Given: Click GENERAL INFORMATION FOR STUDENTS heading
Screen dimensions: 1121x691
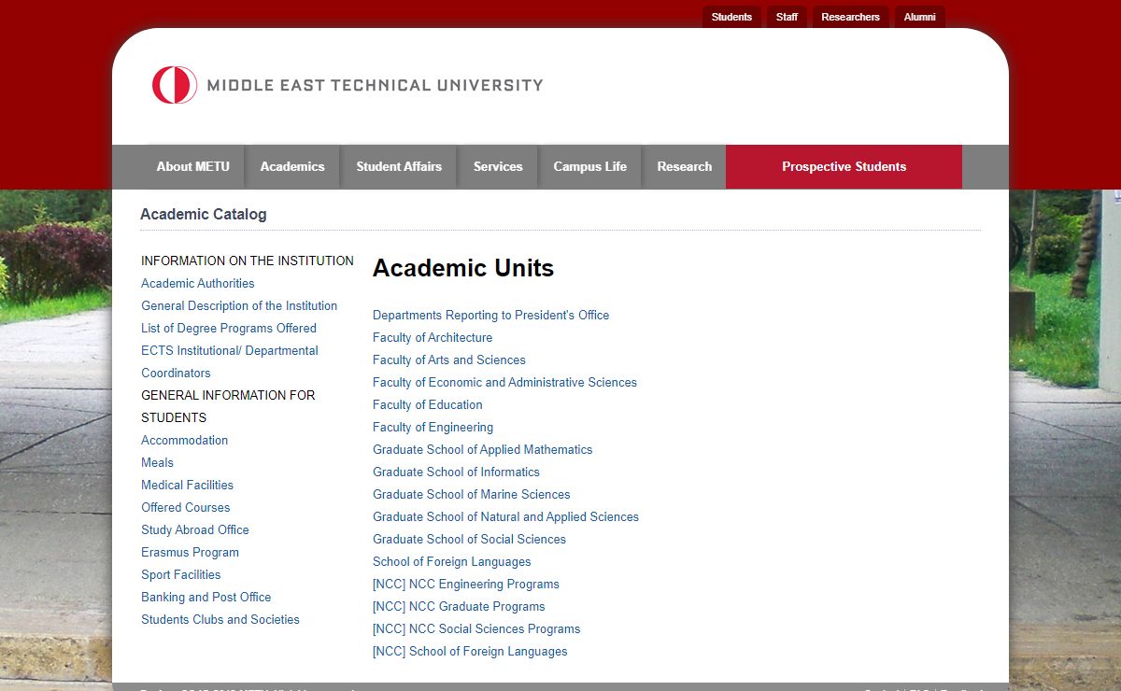Looking at the screenshot, I should click(x=228, y=406).
